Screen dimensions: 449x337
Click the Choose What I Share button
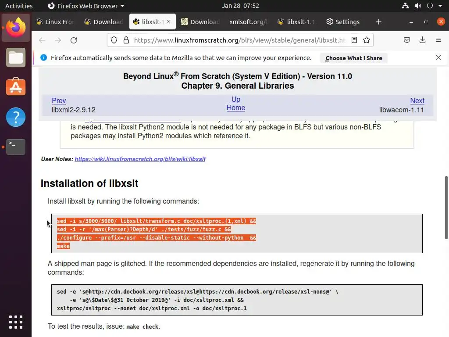[354, 58]
